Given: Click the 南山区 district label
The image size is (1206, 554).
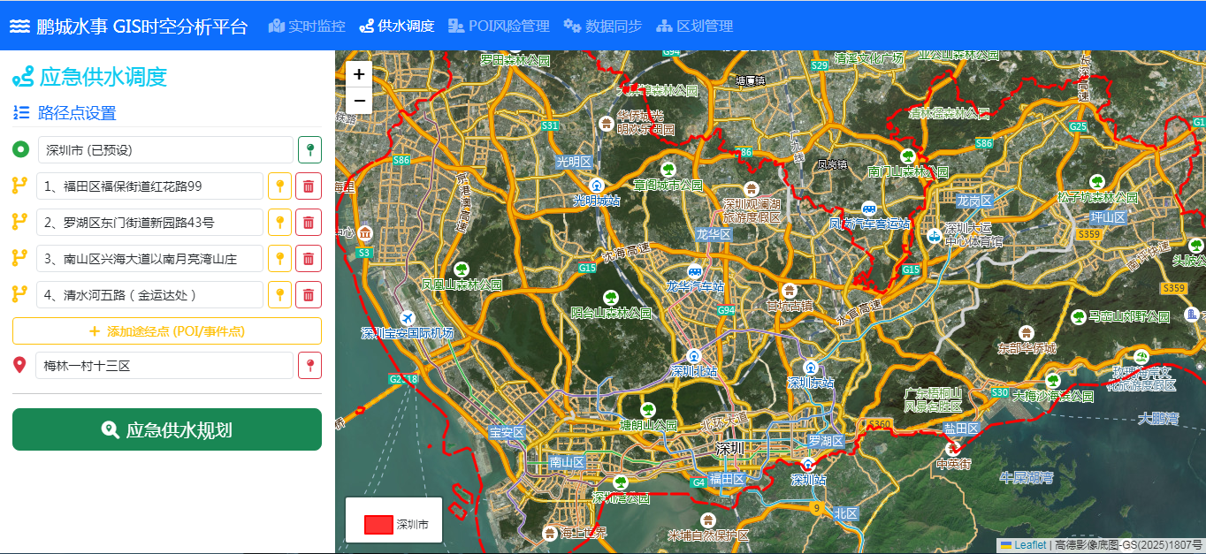Looking at the screenshot, I should (x=567, y=462).
